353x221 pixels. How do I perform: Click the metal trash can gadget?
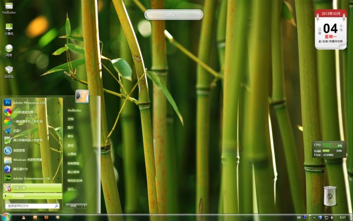tap(330, 196)
